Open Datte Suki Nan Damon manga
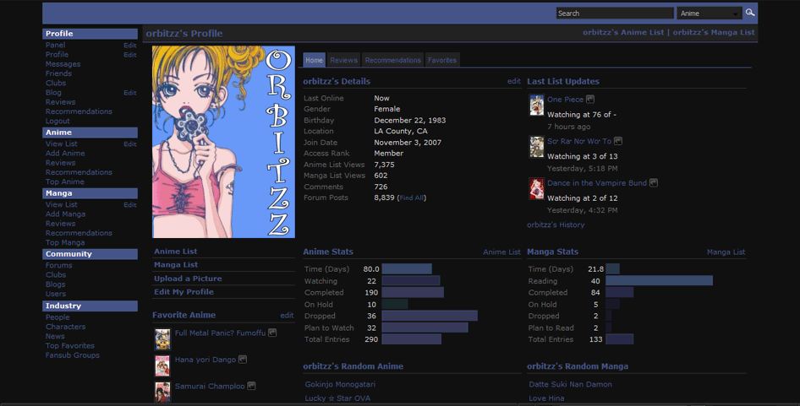 pos(571,384)
